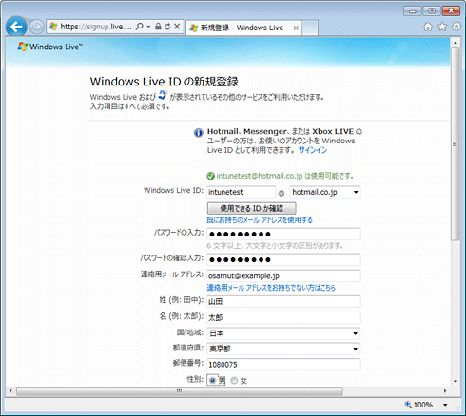Click the horizontal scrollbar thumb
The width and height of the screenshot is (466, 416).
pos(180,391)
